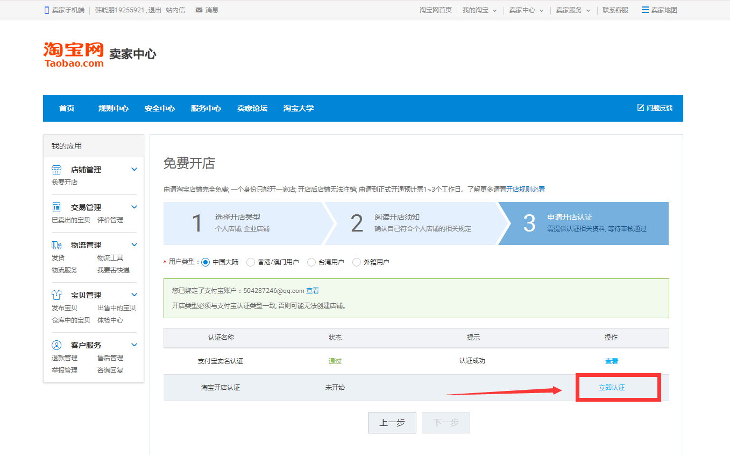Select 香港/澳门用户 radio option

pyautogui.click(x=251, y=262)
